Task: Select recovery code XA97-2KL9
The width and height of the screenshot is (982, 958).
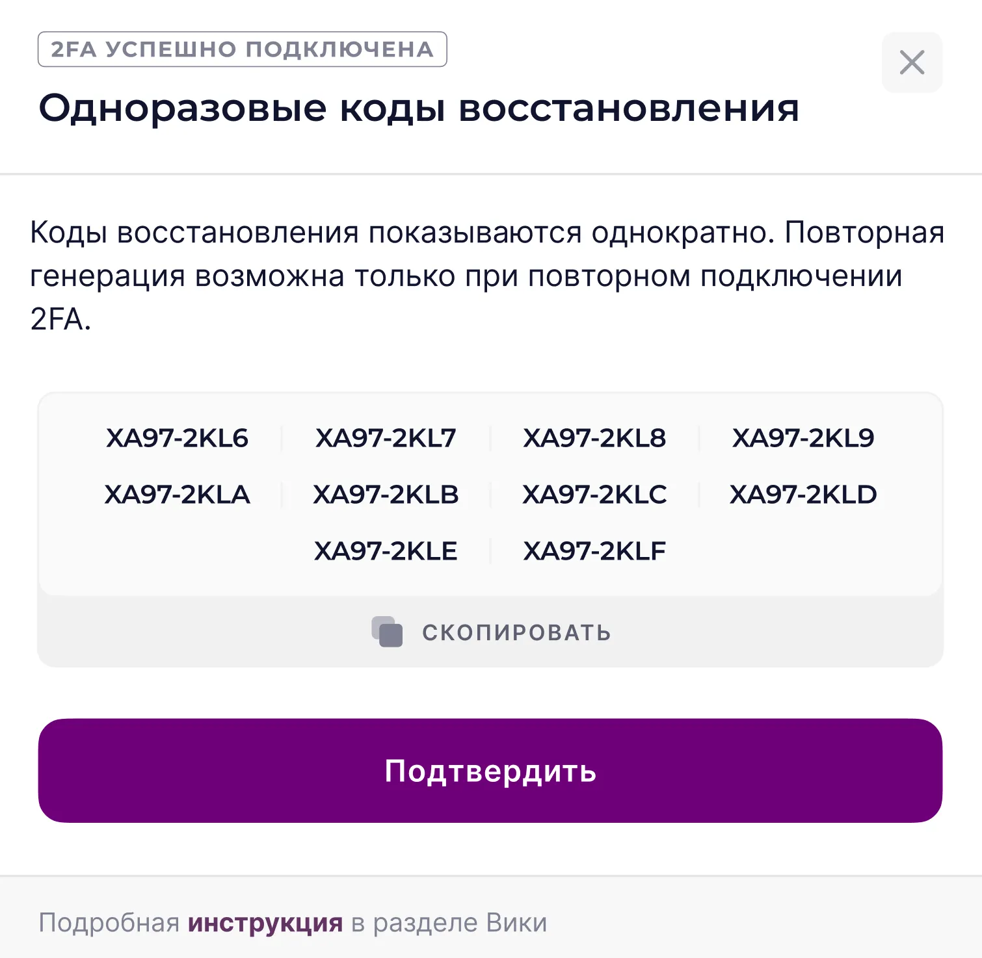Action: pos(804,437)
